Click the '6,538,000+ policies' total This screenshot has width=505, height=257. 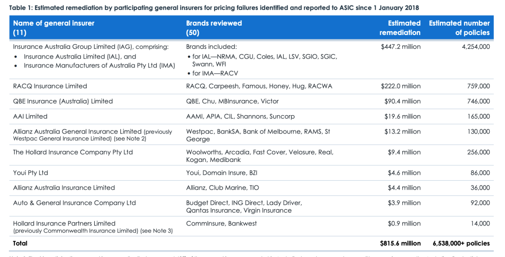[461, 243]
